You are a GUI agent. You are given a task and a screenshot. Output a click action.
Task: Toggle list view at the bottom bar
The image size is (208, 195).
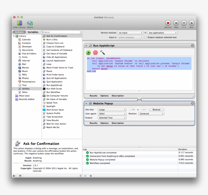pyautogui.click(x=85, y=176)
